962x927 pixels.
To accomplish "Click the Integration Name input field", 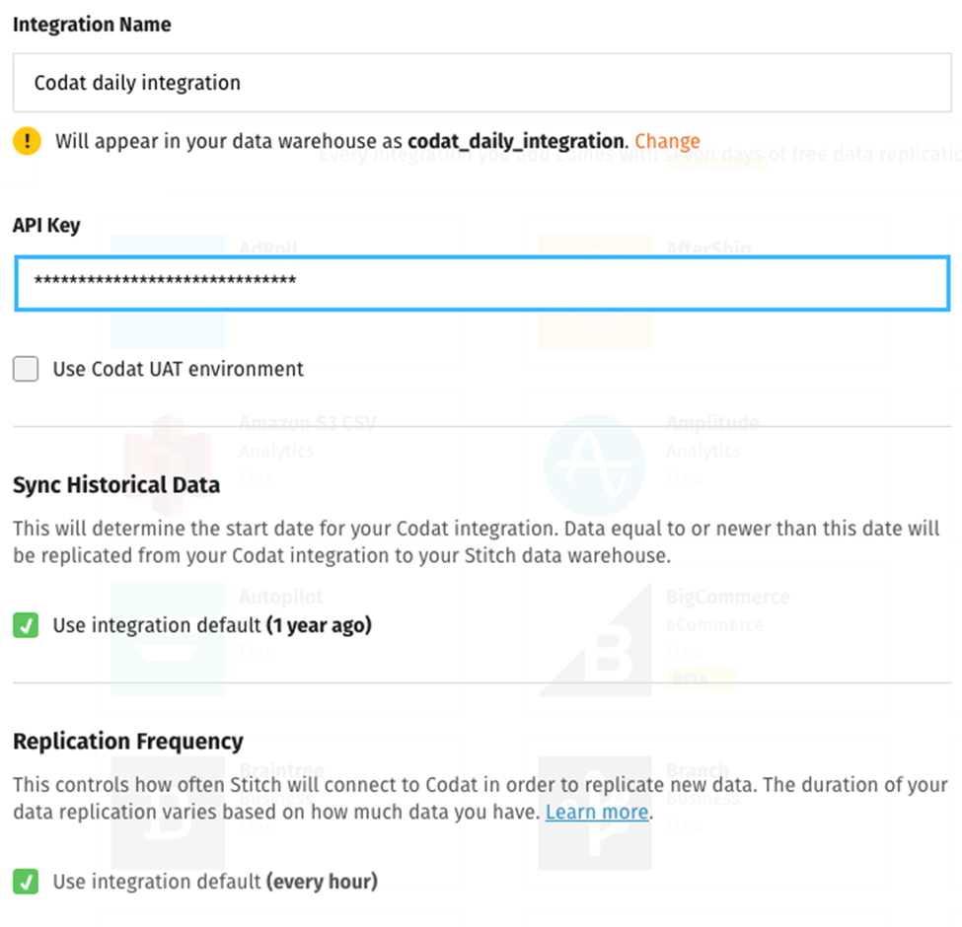I will point(481,83).
